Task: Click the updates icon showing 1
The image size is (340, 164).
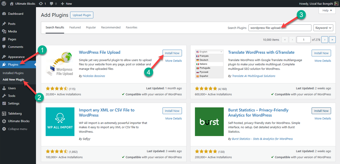Action: [x=41, y=4]
